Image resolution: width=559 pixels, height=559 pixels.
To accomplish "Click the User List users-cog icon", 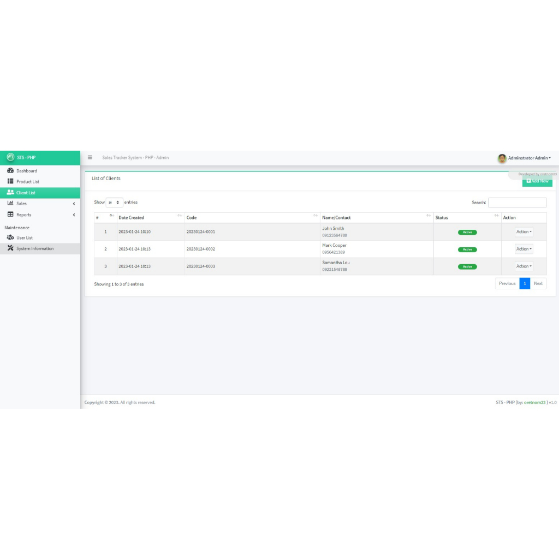I will pos(10,237).
